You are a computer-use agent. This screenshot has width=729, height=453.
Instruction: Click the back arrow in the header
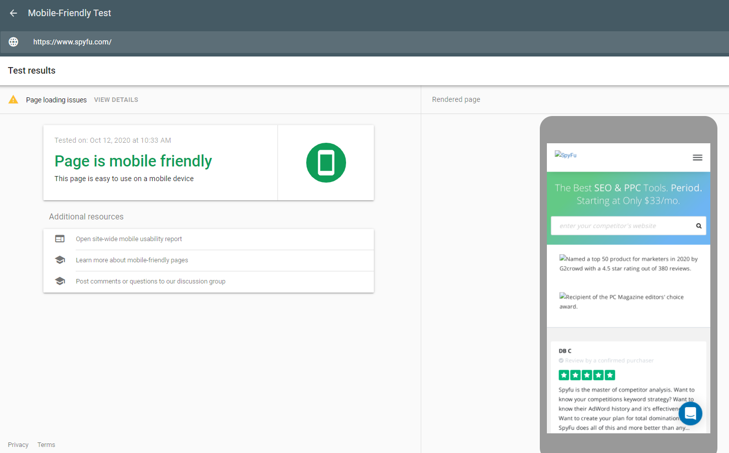14,13
